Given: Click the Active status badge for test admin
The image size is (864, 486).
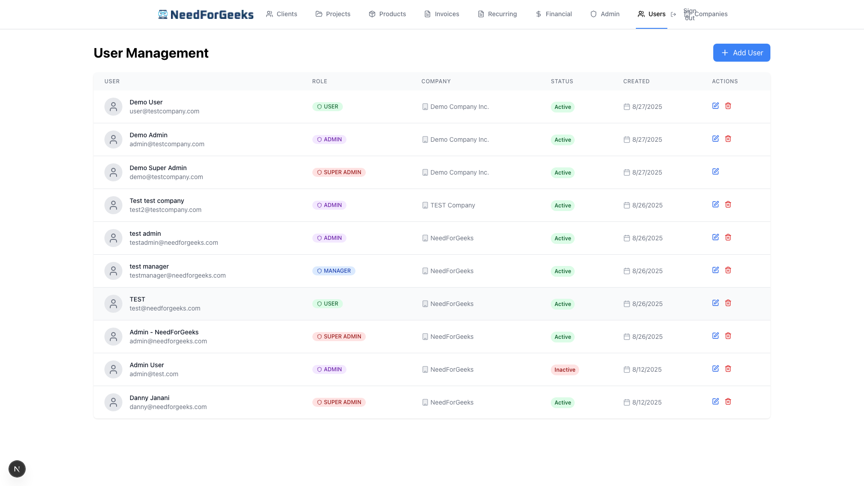Looking at the screenshot, I should coord(562,238).
